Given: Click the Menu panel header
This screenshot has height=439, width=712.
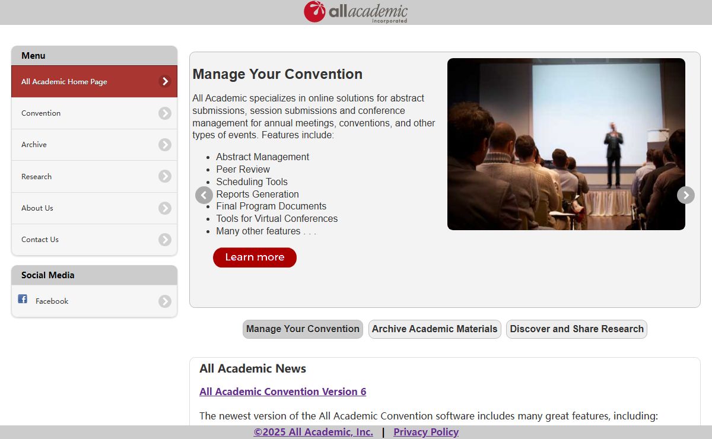Looking at the screenshot, I should [94, 56].
